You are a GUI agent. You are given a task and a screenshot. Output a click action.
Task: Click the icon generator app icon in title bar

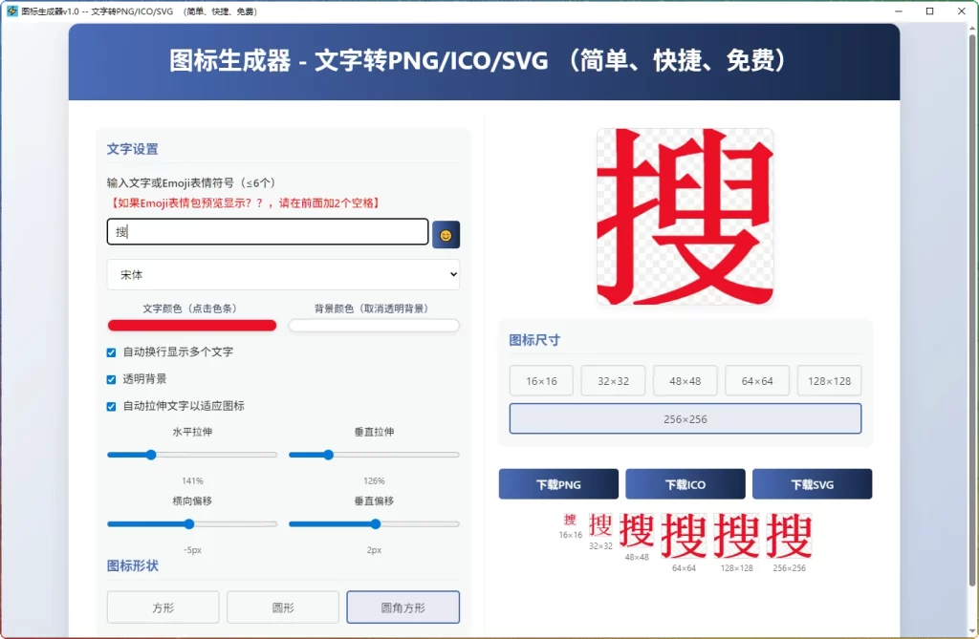(11, 11)
